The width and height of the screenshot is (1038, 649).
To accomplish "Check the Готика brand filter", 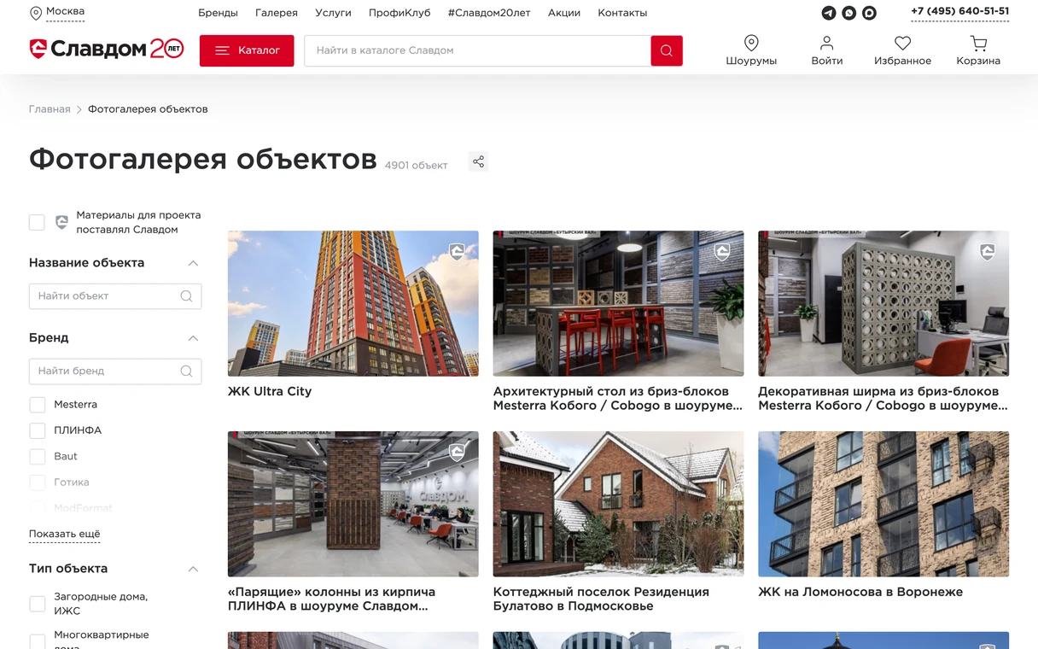I will click(37, 482).
